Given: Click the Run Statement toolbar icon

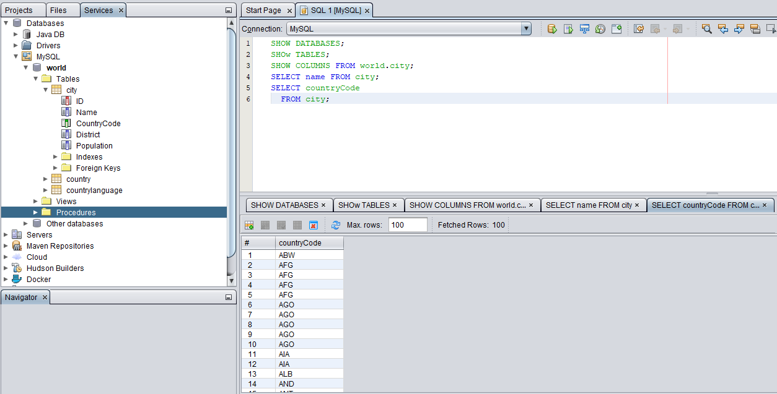Looking at the screenshot, I should tap(568, 28).
